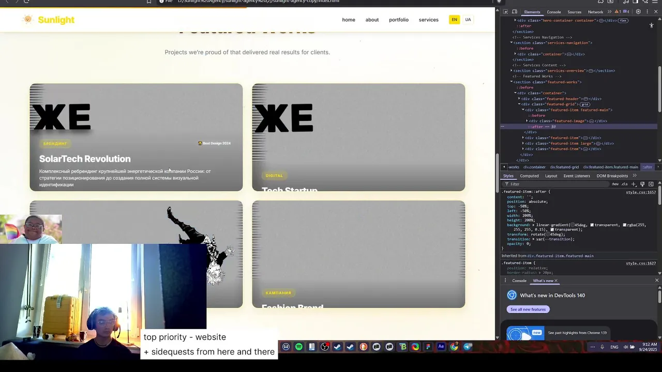This screenshot has width=662, height=372.
Task: Open the Layout tab
Action: pos(551,176)
